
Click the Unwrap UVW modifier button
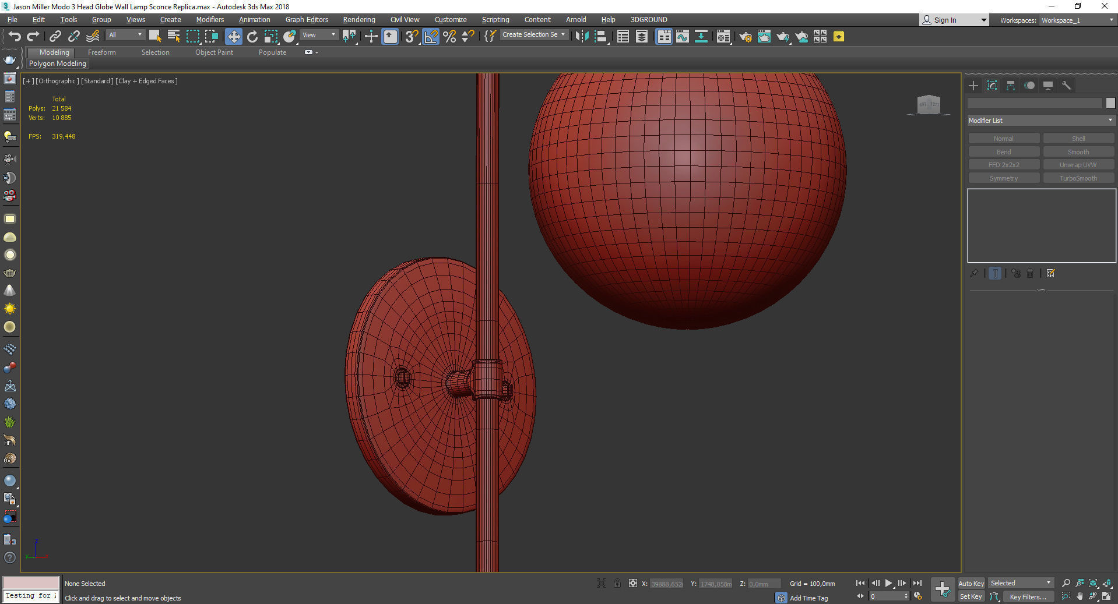pos(1078,165)
